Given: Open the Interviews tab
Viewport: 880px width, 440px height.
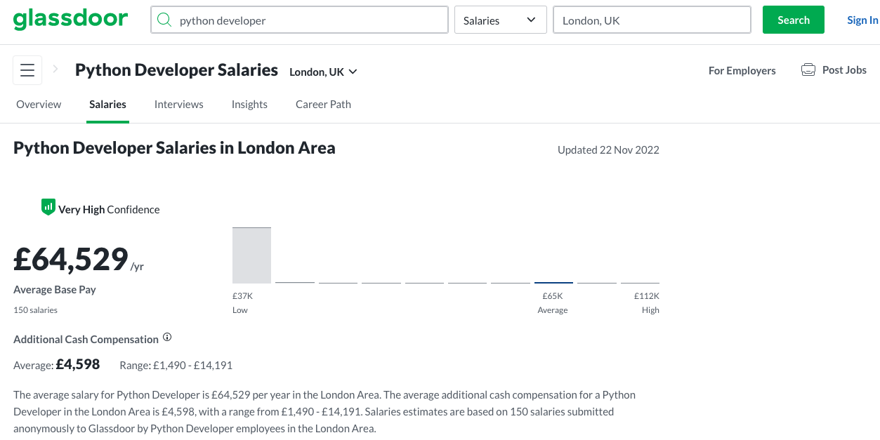Looking at the screenshot, I should coord(178,104).
